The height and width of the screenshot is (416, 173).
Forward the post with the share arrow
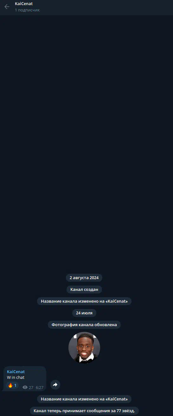(x=55, y=385)
